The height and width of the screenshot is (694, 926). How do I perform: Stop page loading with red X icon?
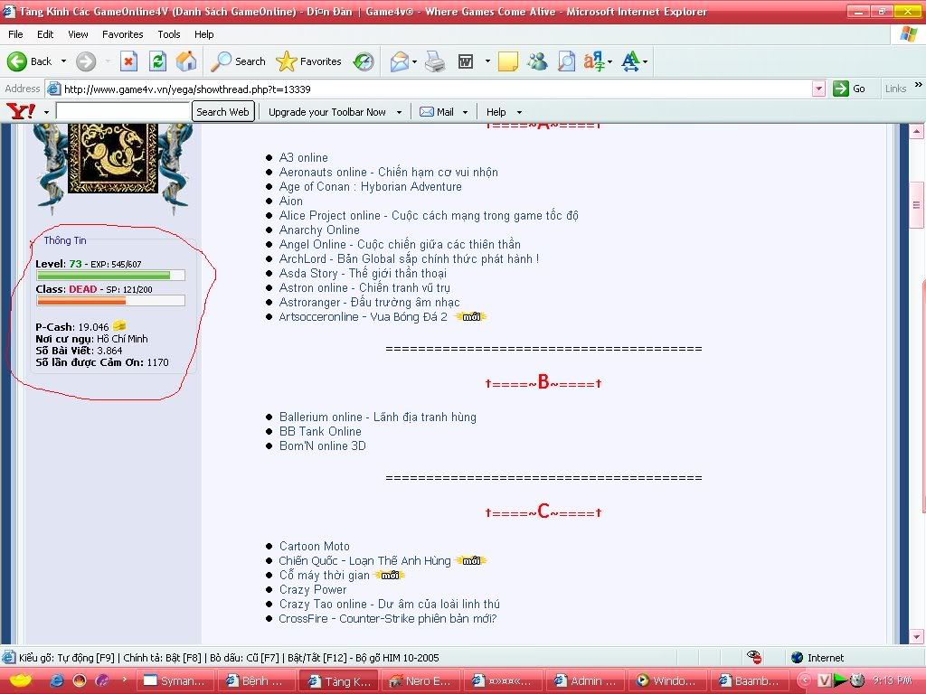coord(128,61)
